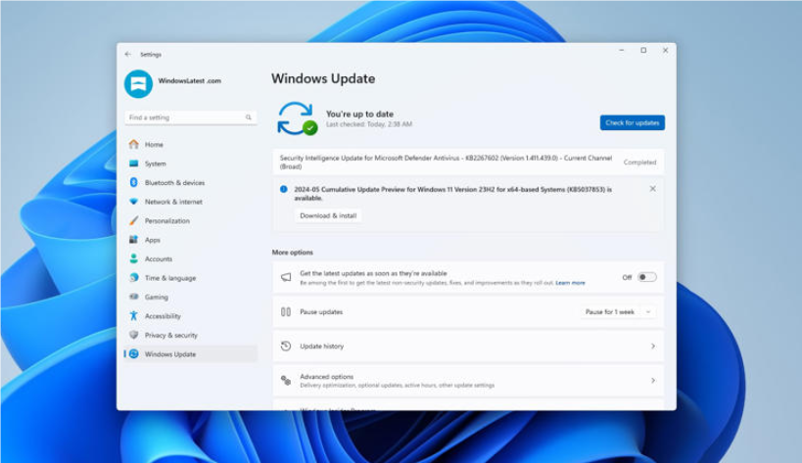Click the Privacy shield icon
Image resolution: width=802 pixels, height=463 pixels.
(133, 335)
